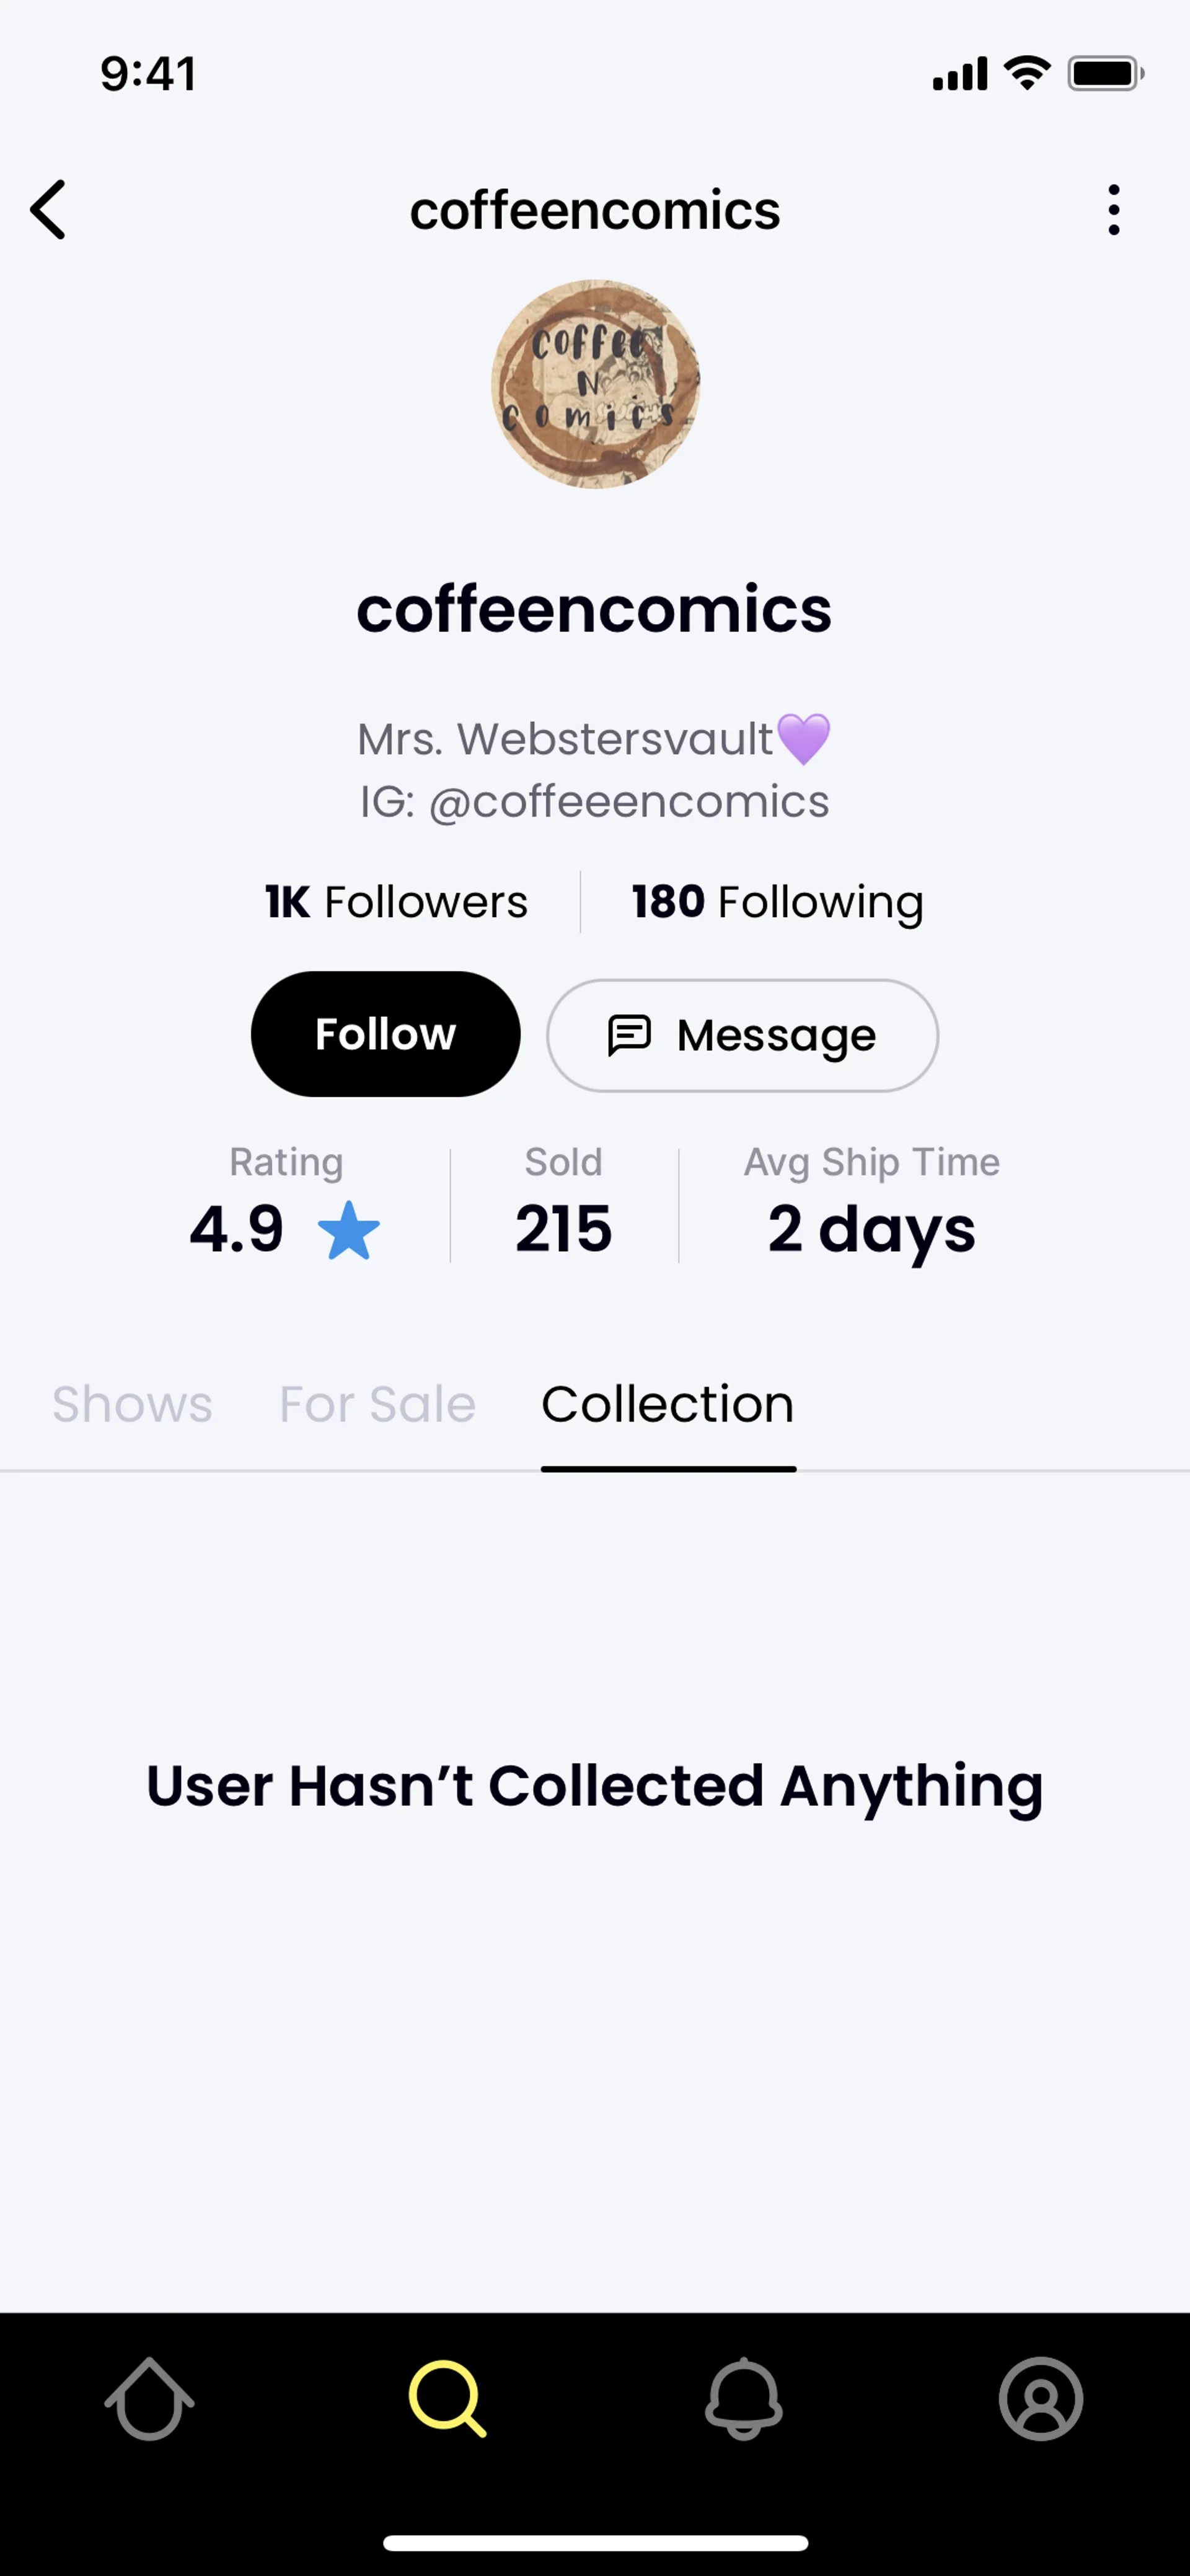The width and height of the screenshot is (1190, 2576).
Task: Tap the Sold 215 stat
Action: click(x=564, y=1206)
